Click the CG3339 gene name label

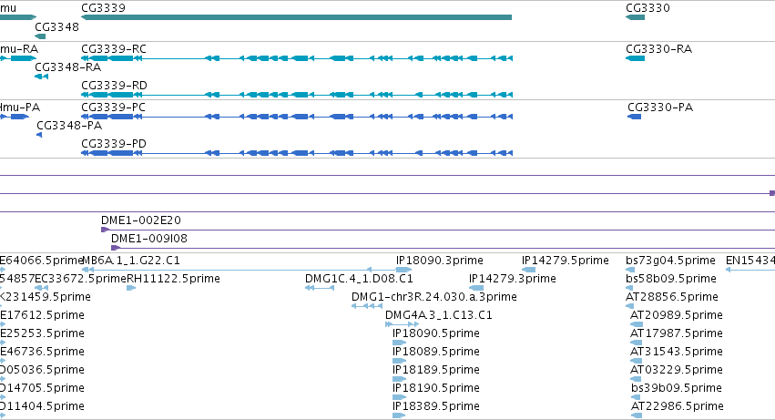pos(103,8)
